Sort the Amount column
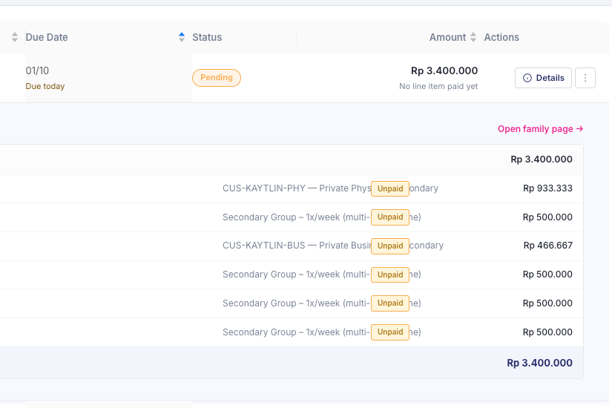 [473, 37]
